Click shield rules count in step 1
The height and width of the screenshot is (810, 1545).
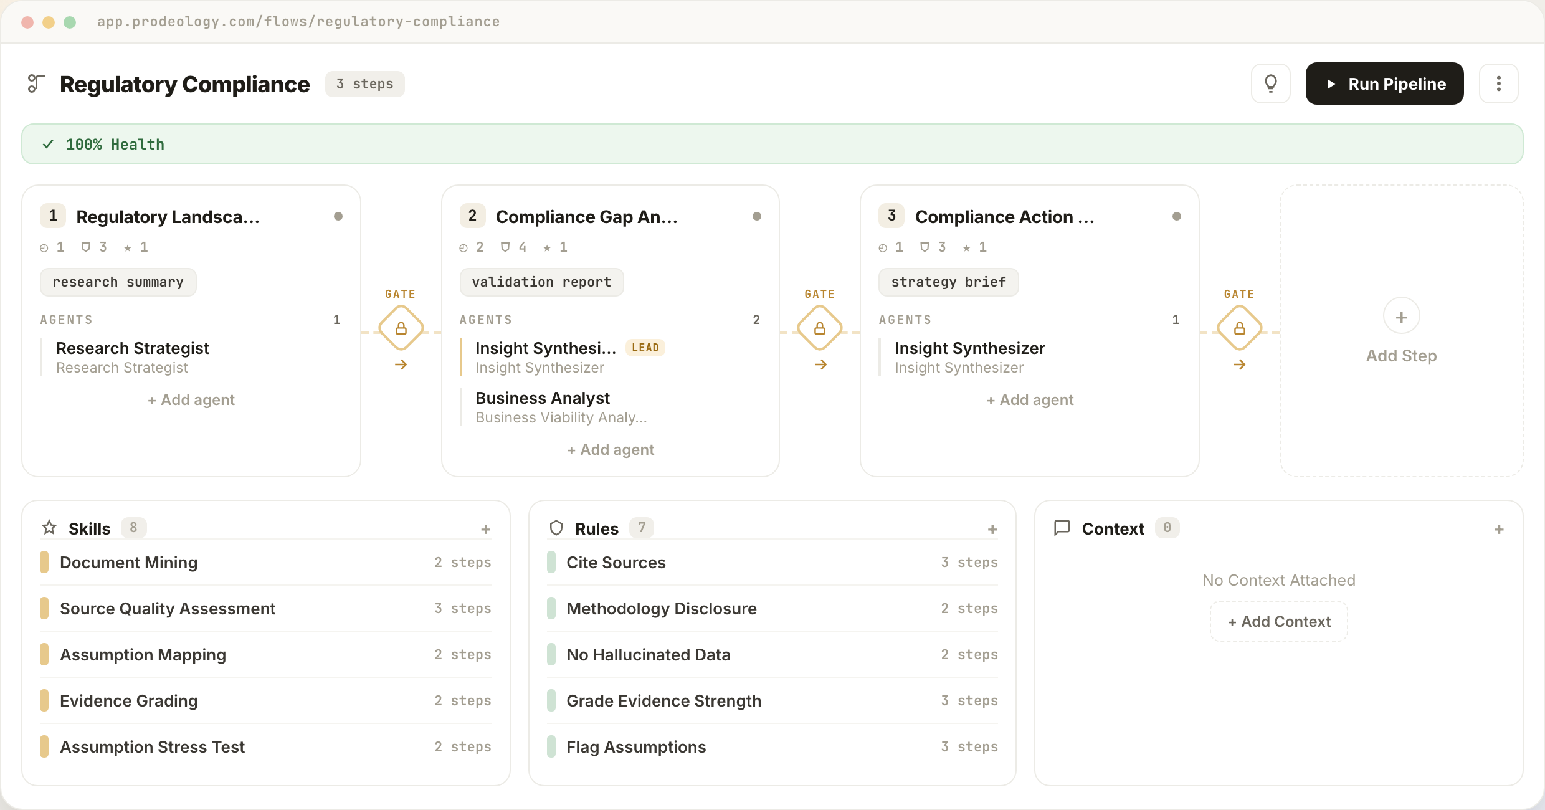(x=94, y=247)
